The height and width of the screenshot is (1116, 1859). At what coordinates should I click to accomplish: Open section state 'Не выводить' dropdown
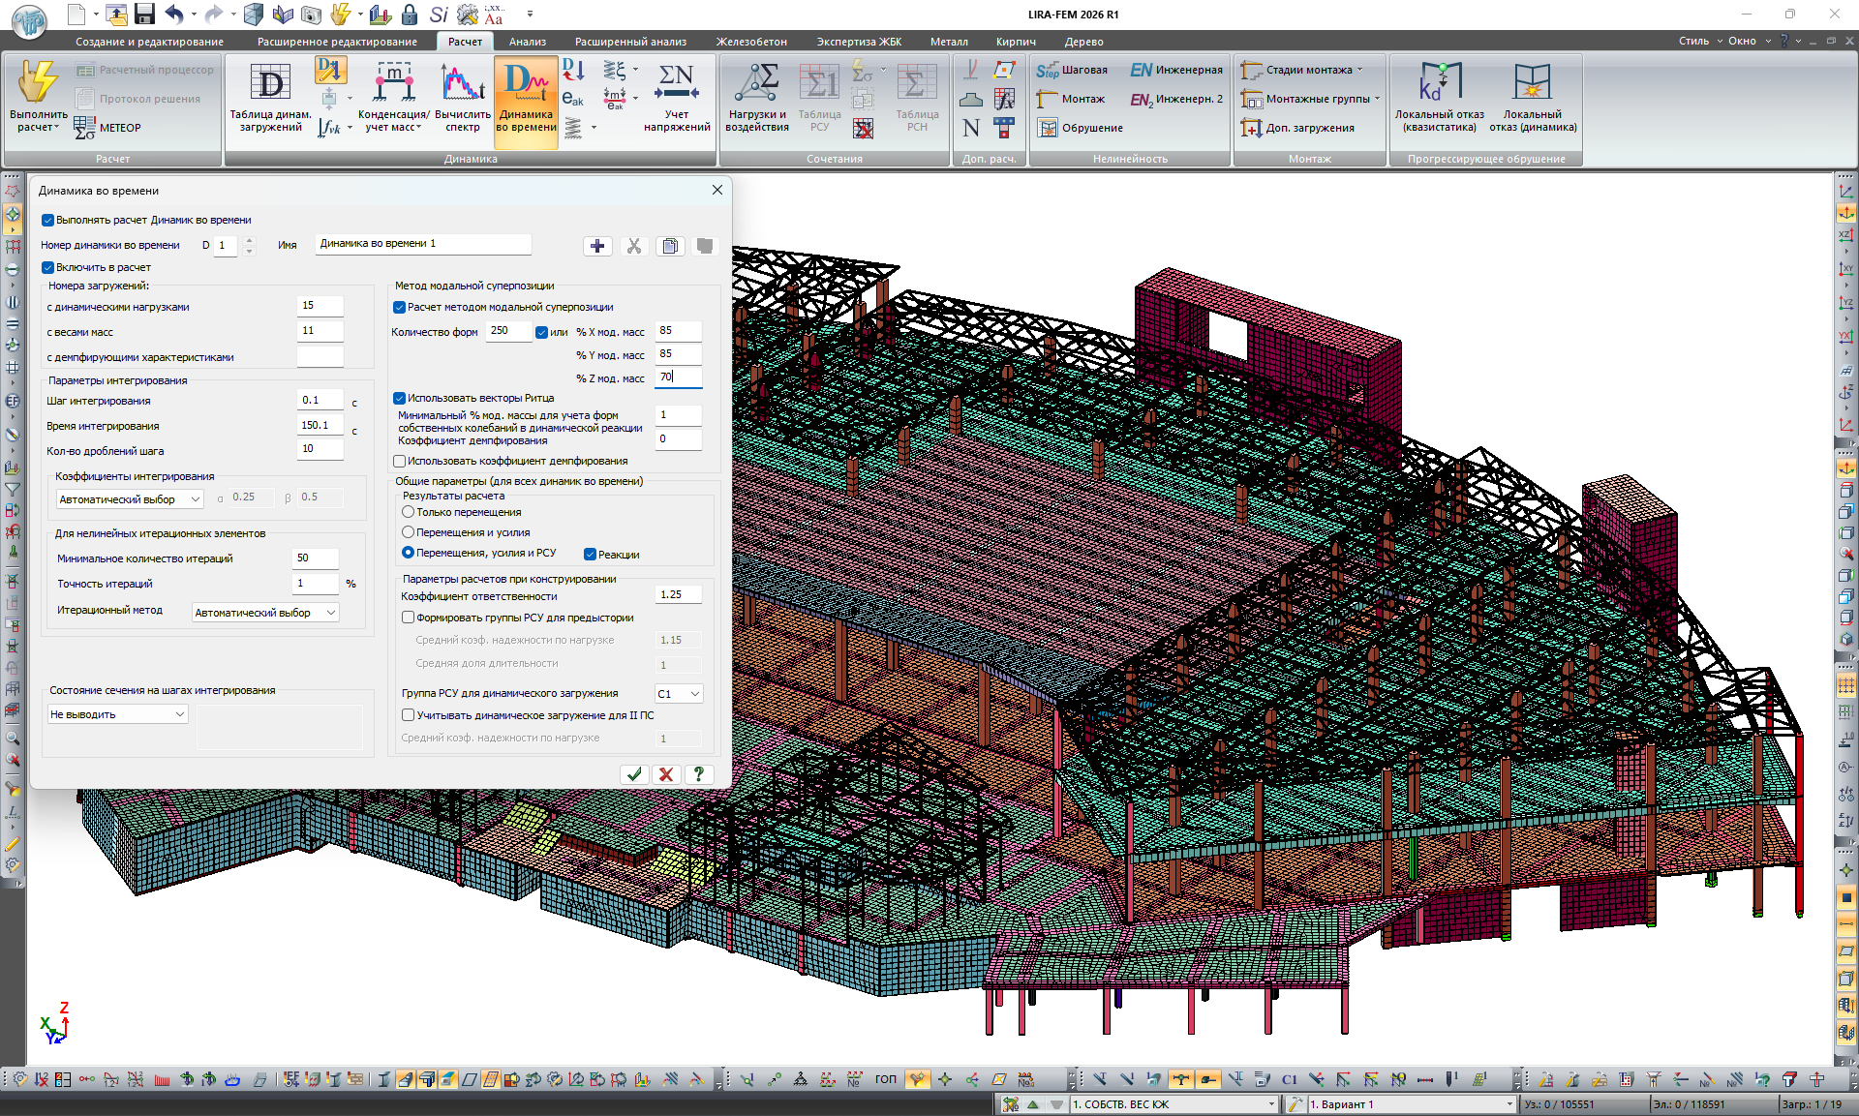pos(117,714)
